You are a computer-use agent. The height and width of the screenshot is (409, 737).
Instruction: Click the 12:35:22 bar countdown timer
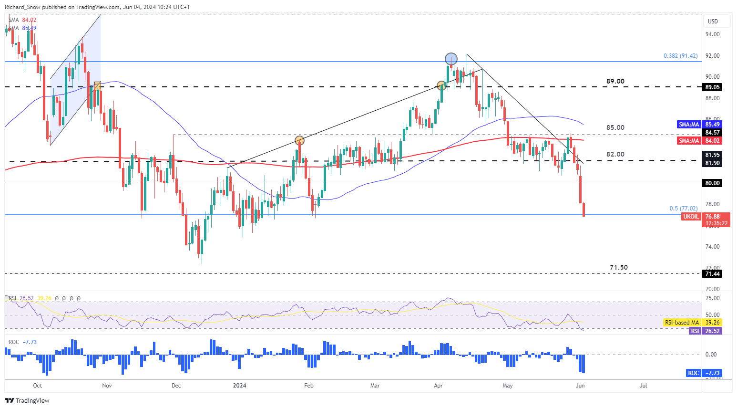point(717,223)
